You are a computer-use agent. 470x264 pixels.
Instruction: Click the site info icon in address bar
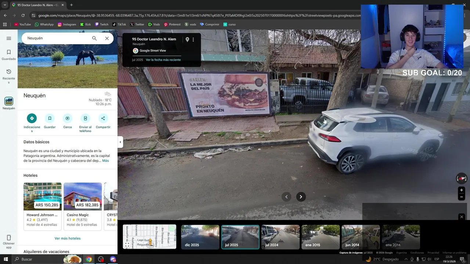[34, 15]
